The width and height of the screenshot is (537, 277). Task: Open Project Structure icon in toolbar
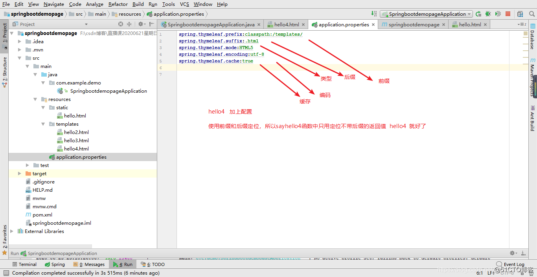tap(520, 14)
